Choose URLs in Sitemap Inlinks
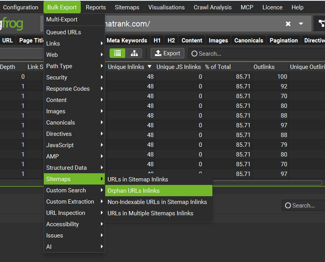This screenshot has width=325, height=262. (x=159, y=179)
